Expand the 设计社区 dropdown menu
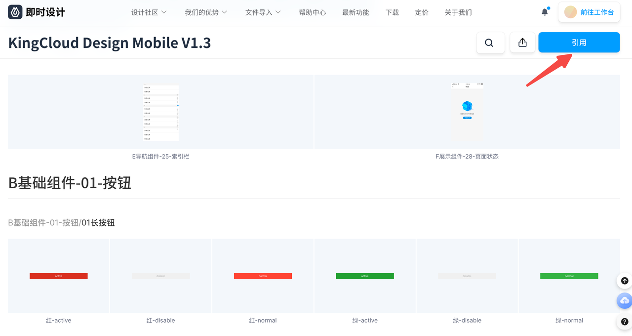 tap(149, 12)
